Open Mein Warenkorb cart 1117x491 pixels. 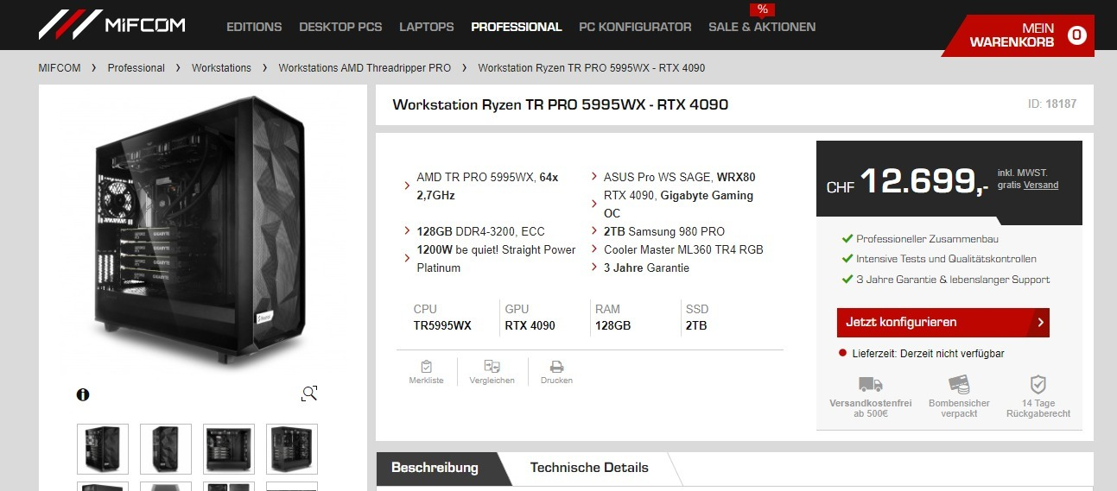coord(1018,35)
